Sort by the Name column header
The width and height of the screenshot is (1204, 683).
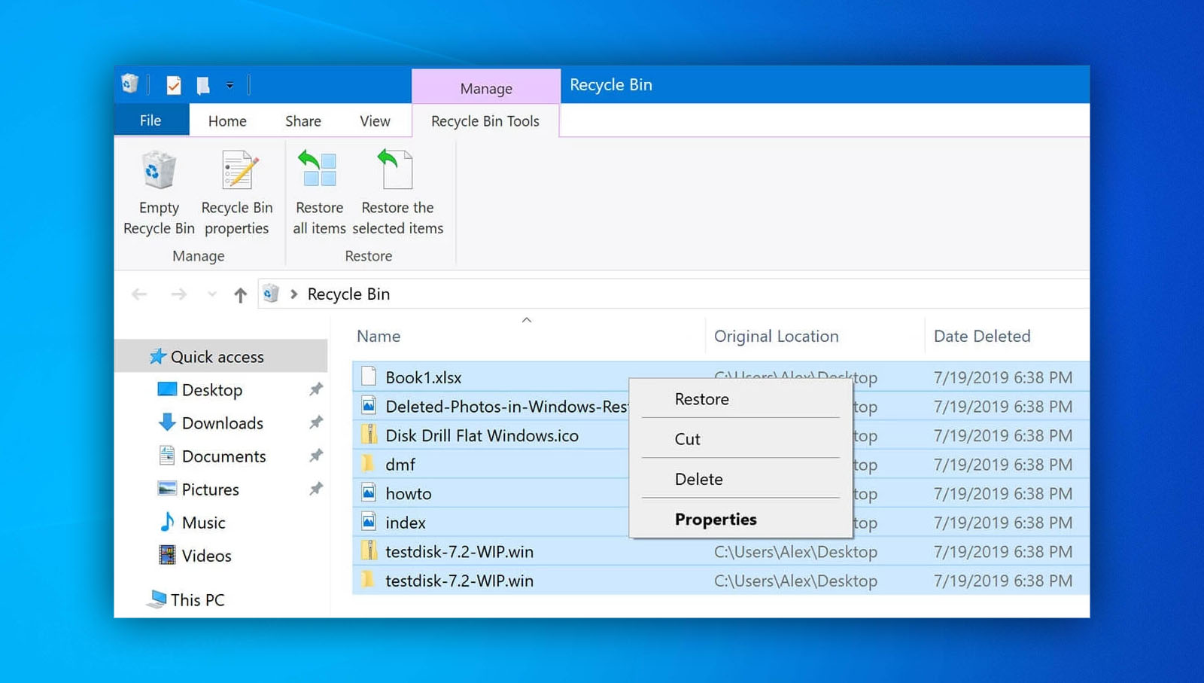click(x=379, y=337)
